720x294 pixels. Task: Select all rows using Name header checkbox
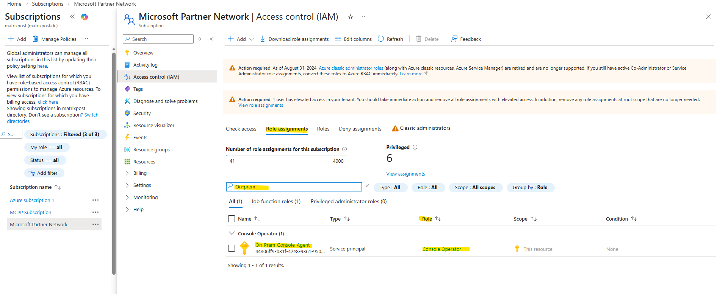(232, 219)
